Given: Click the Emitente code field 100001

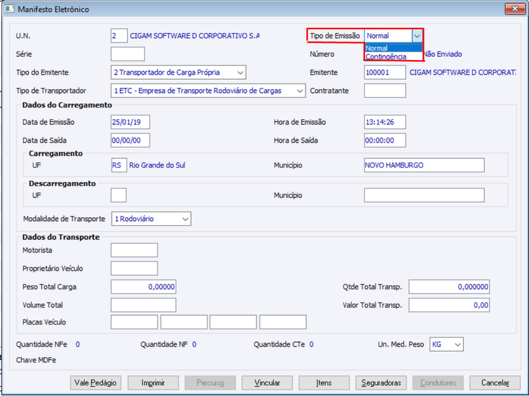Looking at the screenshot, I should [x=385, y=73].
